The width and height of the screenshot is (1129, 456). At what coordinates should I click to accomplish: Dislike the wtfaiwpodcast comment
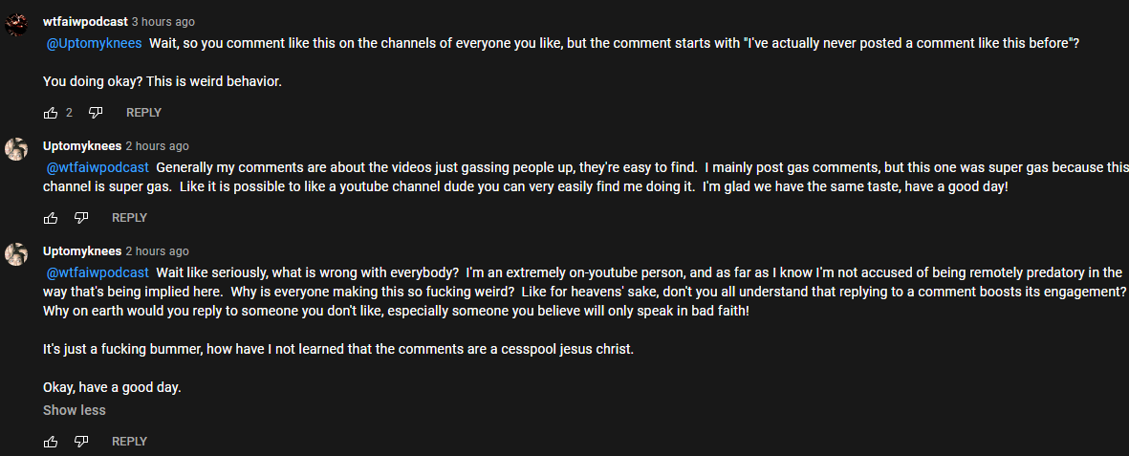tap(95, 113)
